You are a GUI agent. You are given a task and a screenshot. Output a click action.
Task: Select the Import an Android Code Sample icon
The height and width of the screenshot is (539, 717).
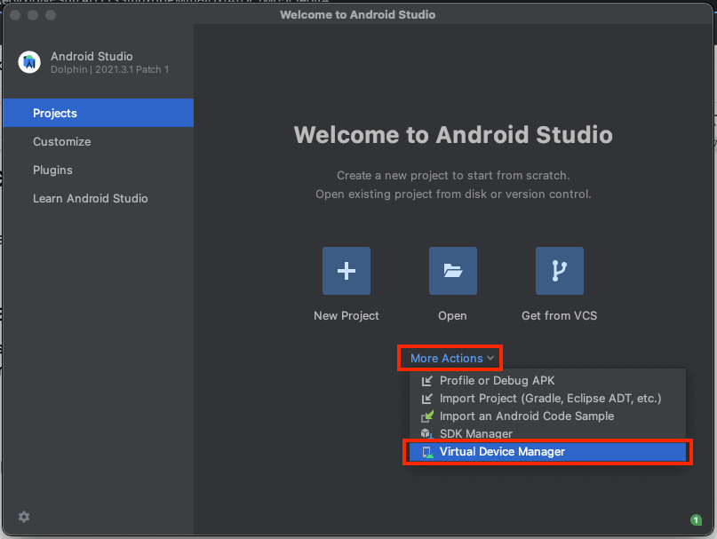(x=427, y=416)
